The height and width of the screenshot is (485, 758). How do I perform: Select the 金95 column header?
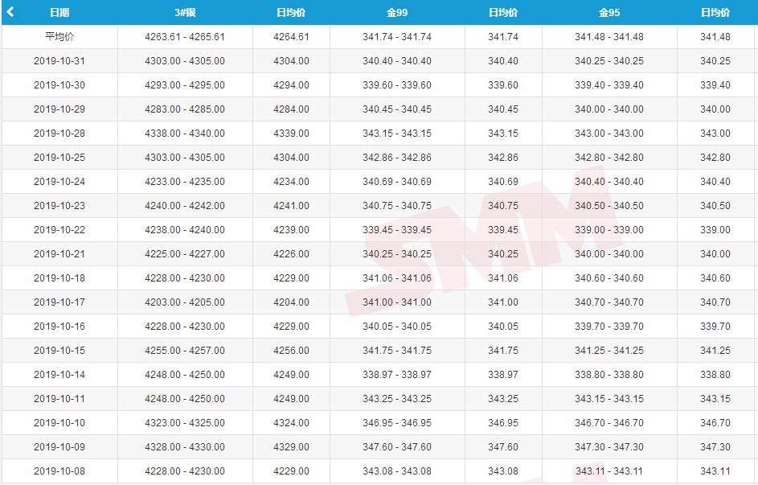(x=608, y=13)
